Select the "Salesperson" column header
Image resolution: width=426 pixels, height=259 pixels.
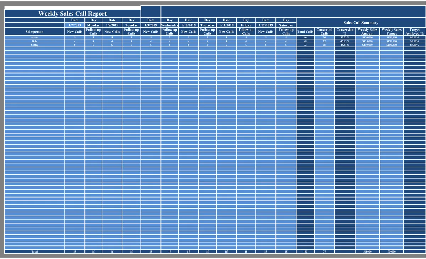34,32
